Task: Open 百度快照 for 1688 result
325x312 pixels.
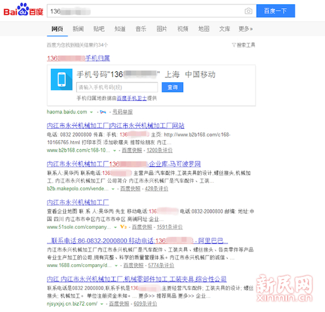Action: pyautogui.click(x=134, y=265)
